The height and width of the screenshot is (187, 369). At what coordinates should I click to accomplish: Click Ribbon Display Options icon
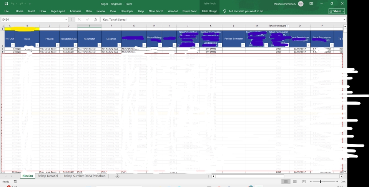[311, 4]
